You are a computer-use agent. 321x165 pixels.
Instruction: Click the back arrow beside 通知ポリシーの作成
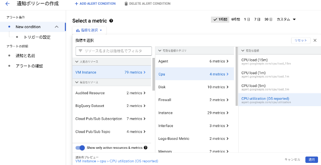point(7,4)
